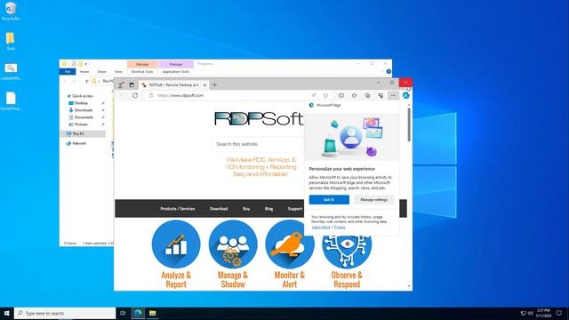Reload the rdpsoft.com page
The height and width of the screenshot is (320, 569).
pos(135,95)
